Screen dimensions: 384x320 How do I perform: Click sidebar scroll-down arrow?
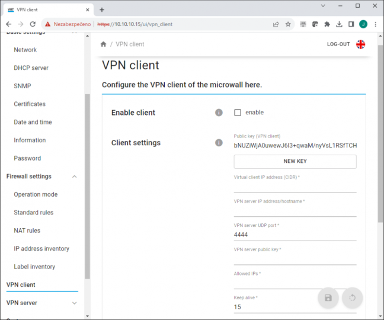[88, 316]
